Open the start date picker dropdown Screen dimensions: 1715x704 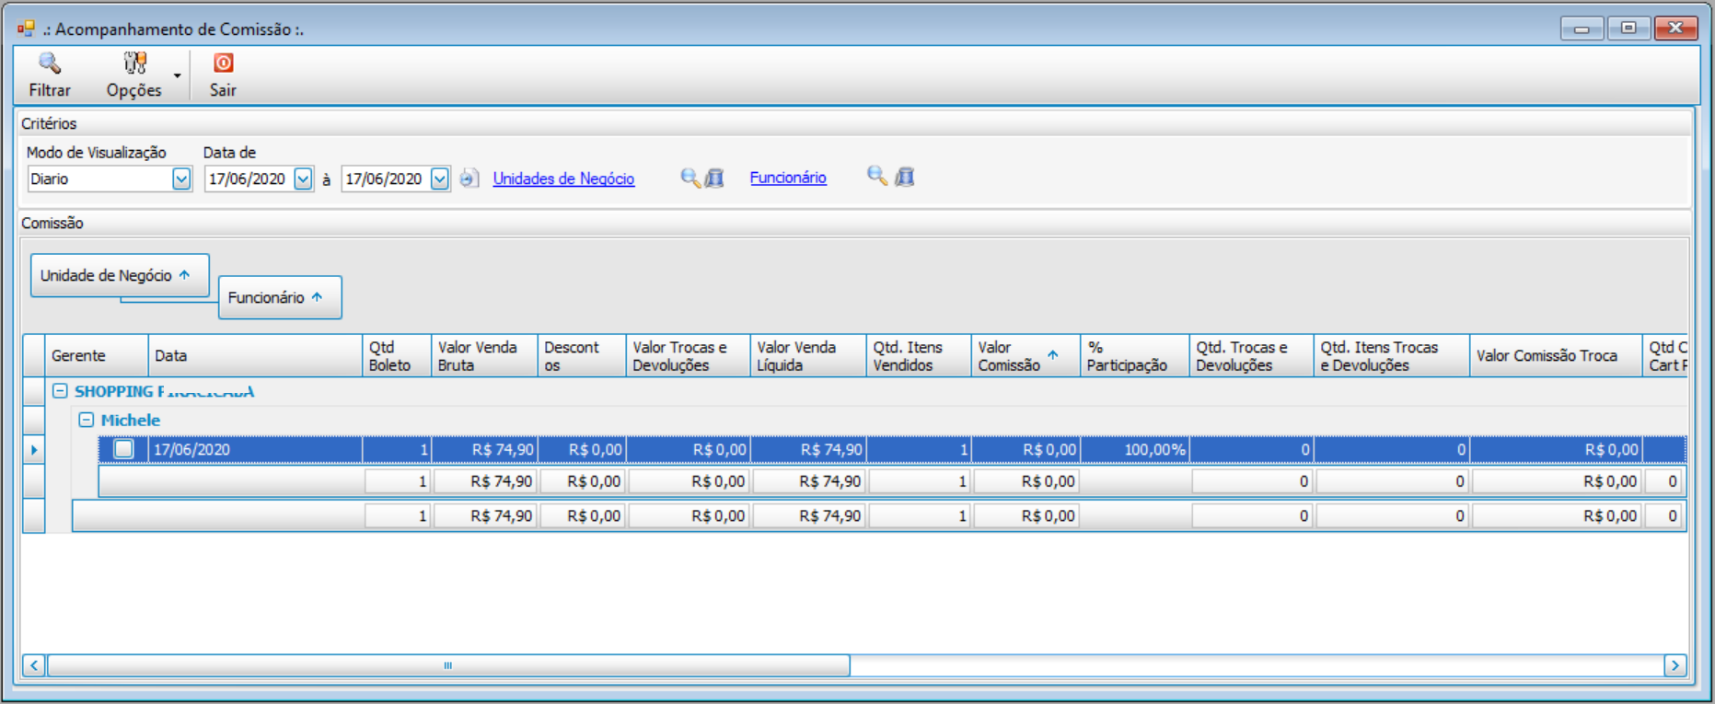pos(303,179)
